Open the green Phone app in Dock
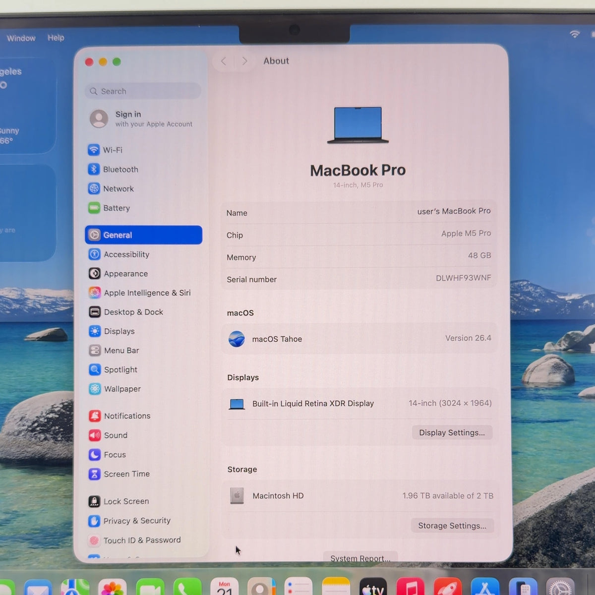595x595 pixels. pyautogui.click(x=187, y=587)
